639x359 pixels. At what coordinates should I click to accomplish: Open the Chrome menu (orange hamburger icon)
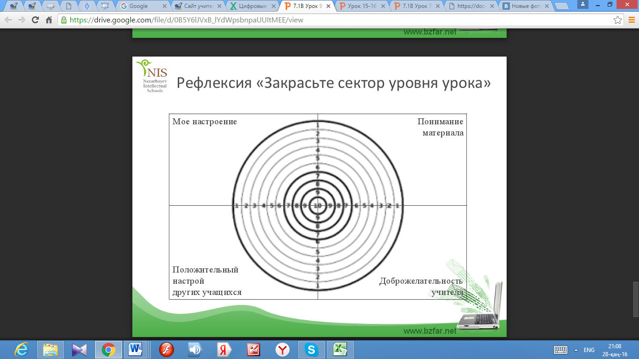point(631,21)
